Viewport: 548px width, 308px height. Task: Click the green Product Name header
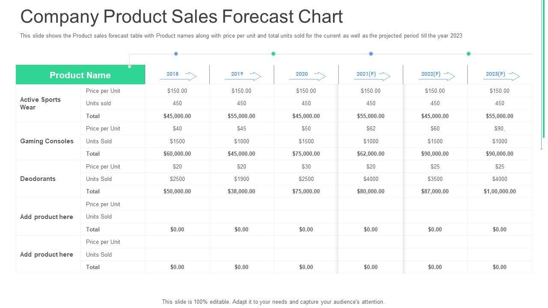80,75
